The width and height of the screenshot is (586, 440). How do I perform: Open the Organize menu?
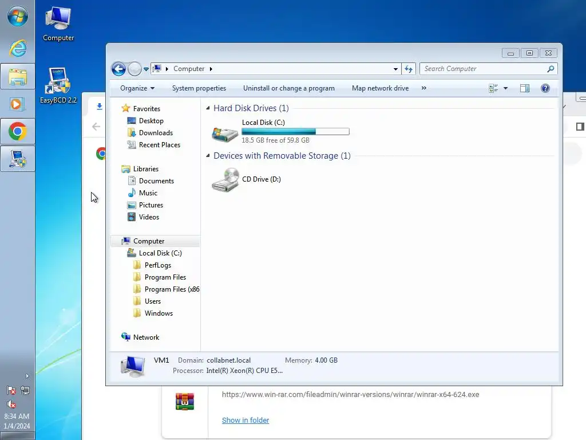137,88
